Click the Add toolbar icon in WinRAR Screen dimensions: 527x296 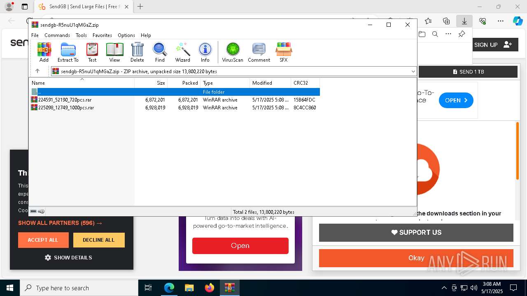coord(44,52)
